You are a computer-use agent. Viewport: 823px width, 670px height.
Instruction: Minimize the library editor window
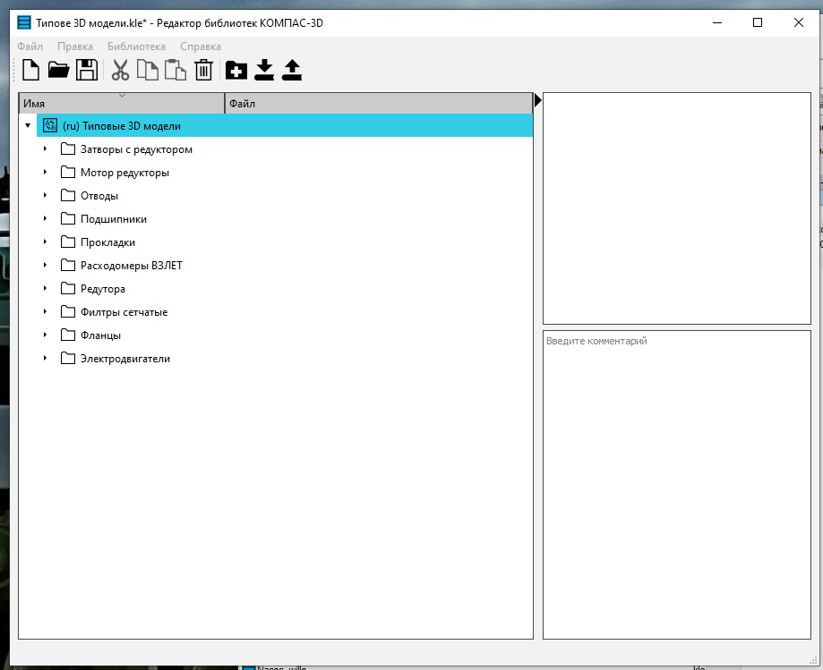(717, 22)
